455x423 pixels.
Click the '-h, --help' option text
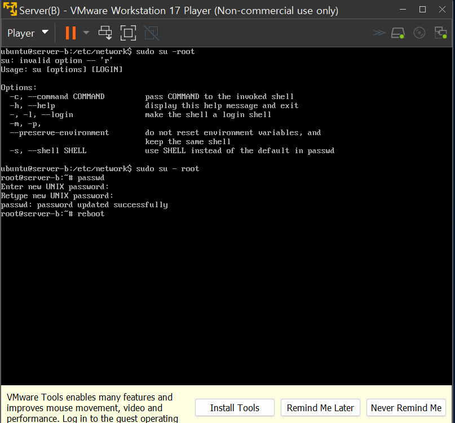[x=32, y=106]
